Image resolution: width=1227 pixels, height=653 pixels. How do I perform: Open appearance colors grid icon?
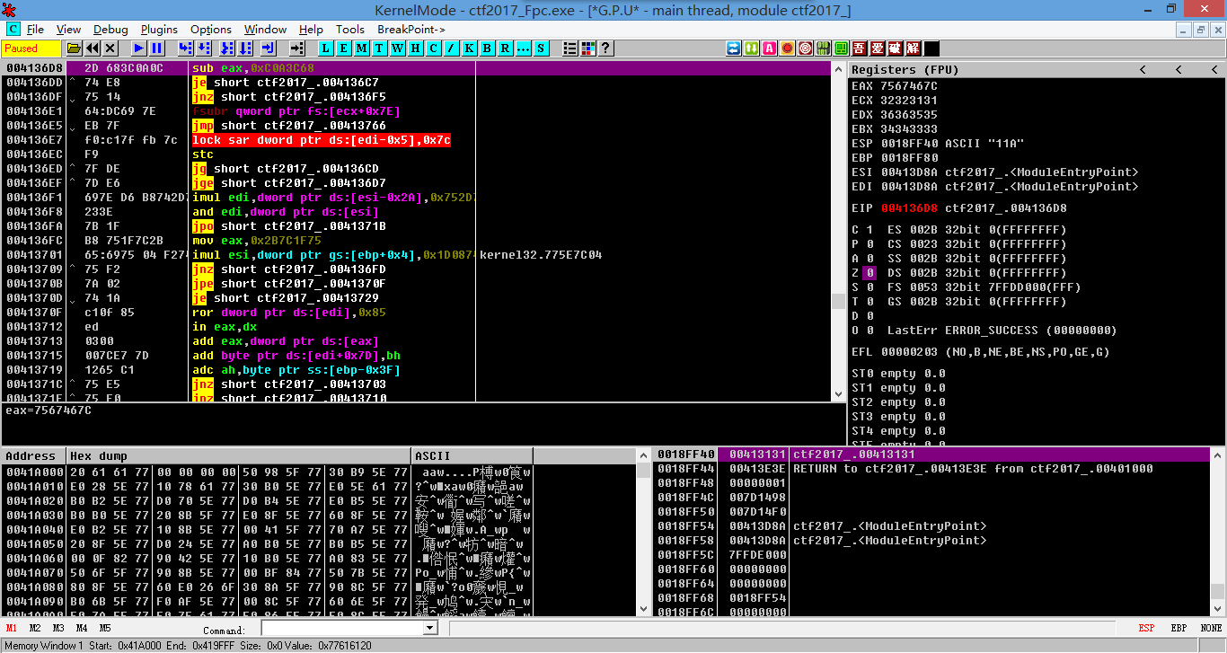(587, 48)
